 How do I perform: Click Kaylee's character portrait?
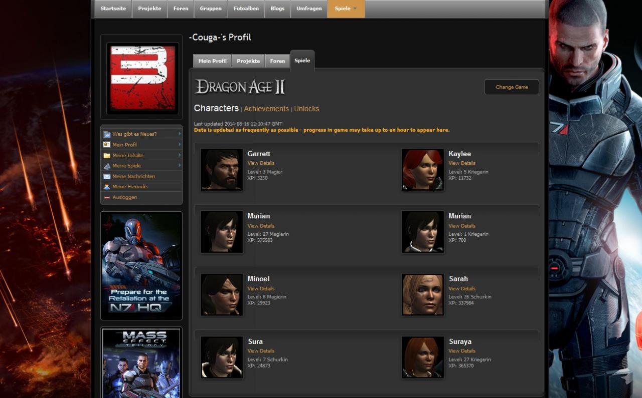point(423,169)
